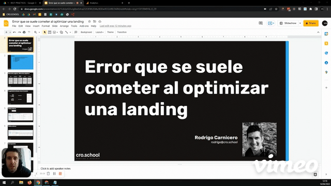Image resolution: width=331 pixels, height=186 pixels.
Task: Click the Background button
Action: [86, 32]
